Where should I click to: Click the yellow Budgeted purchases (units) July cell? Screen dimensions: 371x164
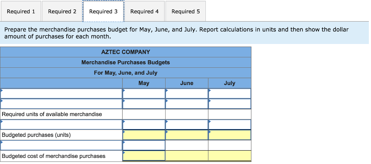pos(230,135)
